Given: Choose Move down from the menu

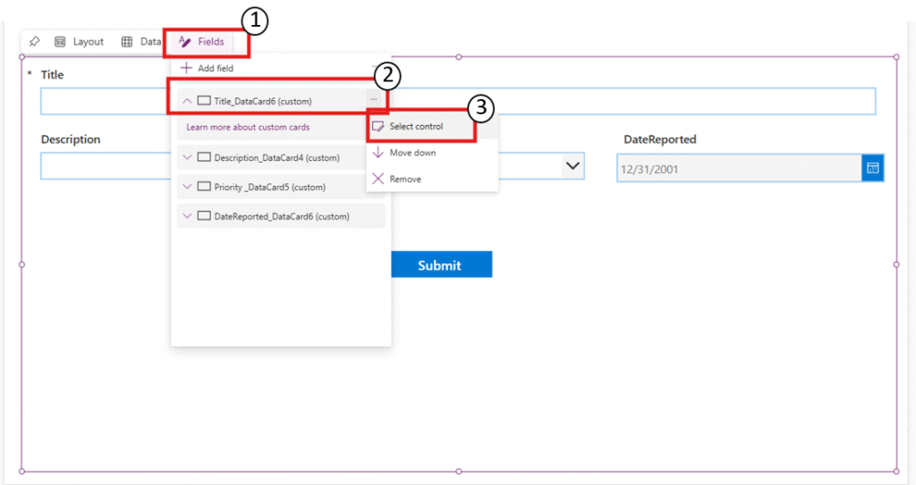Looking at the screenshot, I should [432, 153].
